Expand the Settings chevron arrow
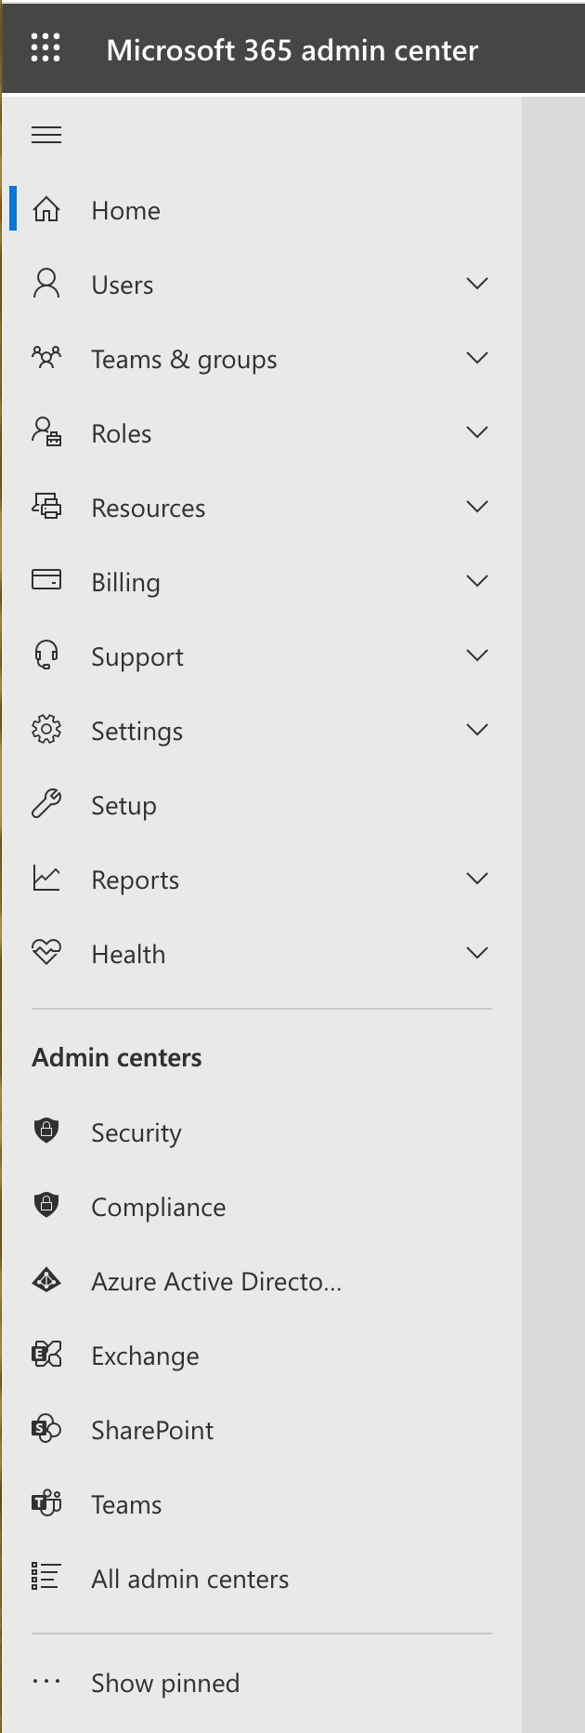The height and width of the screenshot is (1733, 585). (477, 730)
